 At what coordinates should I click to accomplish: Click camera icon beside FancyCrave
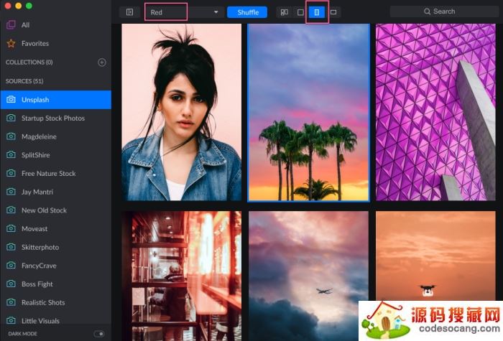click(x=11, y=265)
